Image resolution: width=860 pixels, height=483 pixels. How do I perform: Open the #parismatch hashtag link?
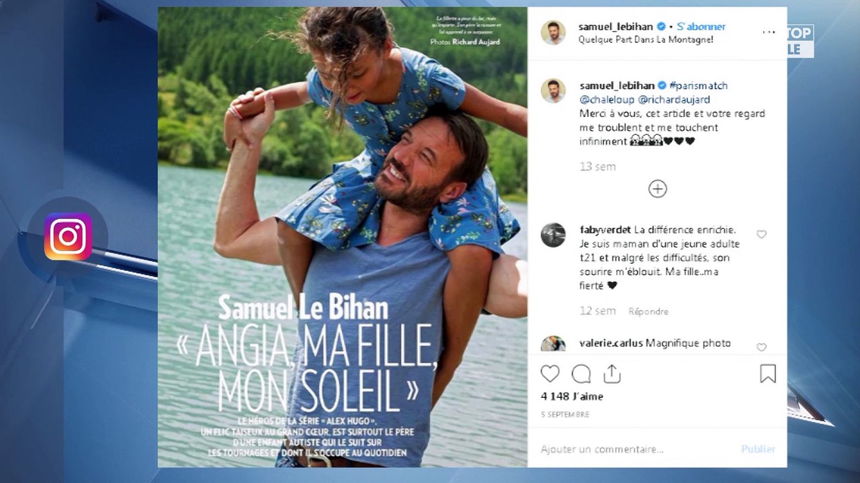(699, 85)
